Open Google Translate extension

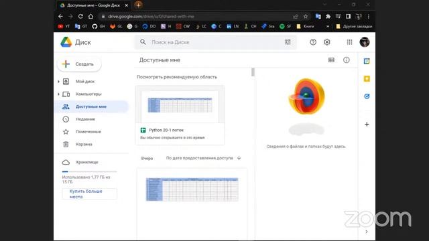click(318, 16)
